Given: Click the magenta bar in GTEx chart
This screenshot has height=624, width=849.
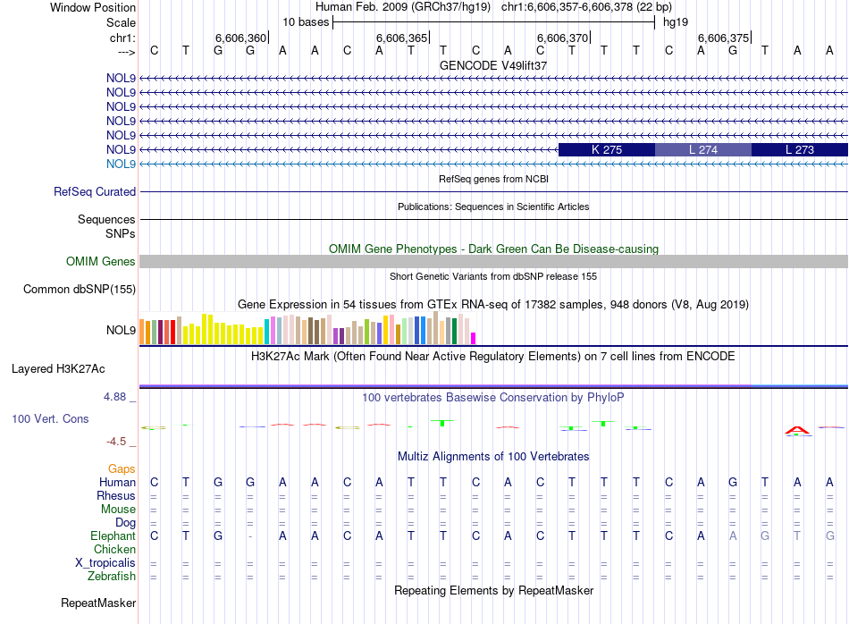Looking at the screenshot, I should (x=473, y=339).
